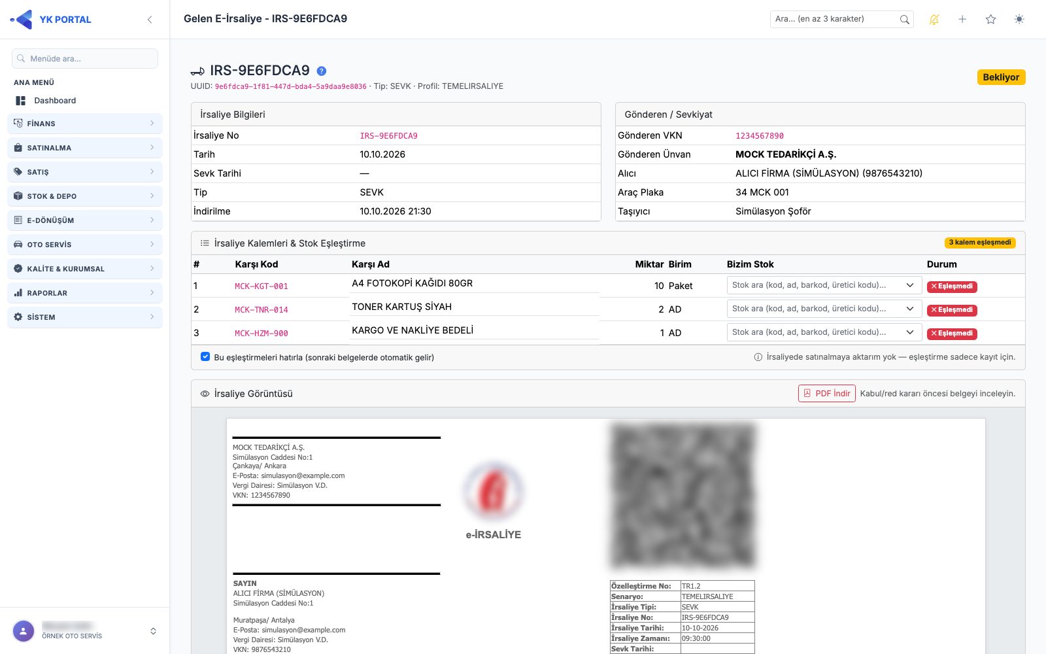Switch theme using the sun icon

[1019, 20]
